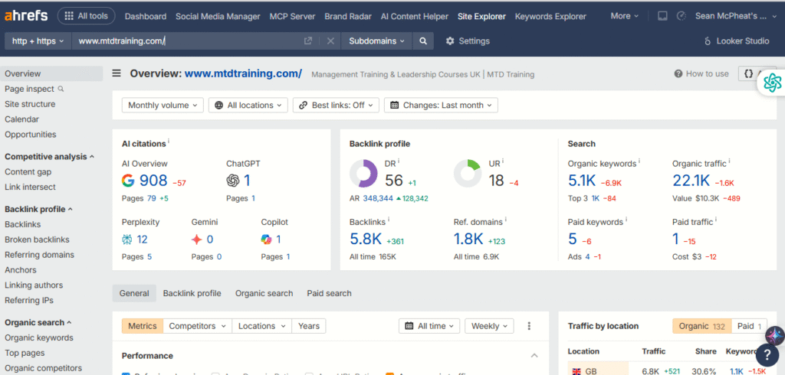Open the http + https protocol dropdown
Viewport: 785px width, 375px height.
[x=38, y=41]
